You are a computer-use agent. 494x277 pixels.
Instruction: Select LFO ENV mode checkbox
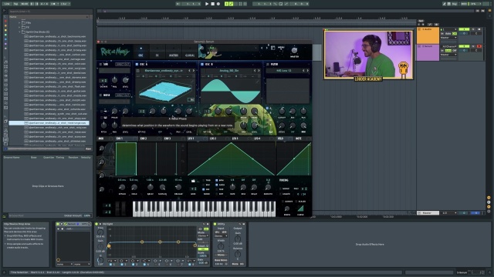tap(204, 185)
